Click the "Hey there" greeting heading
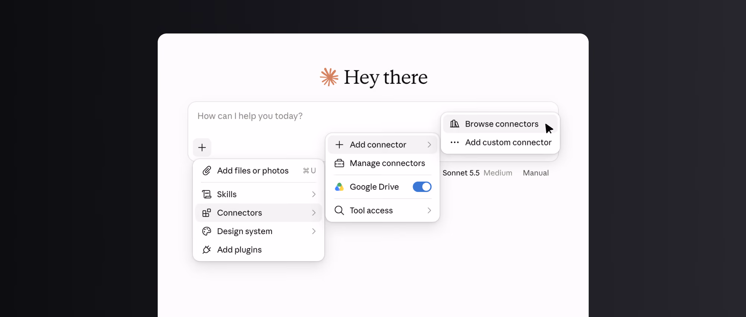This screenshot has width=746, height=317. point(385,77)
